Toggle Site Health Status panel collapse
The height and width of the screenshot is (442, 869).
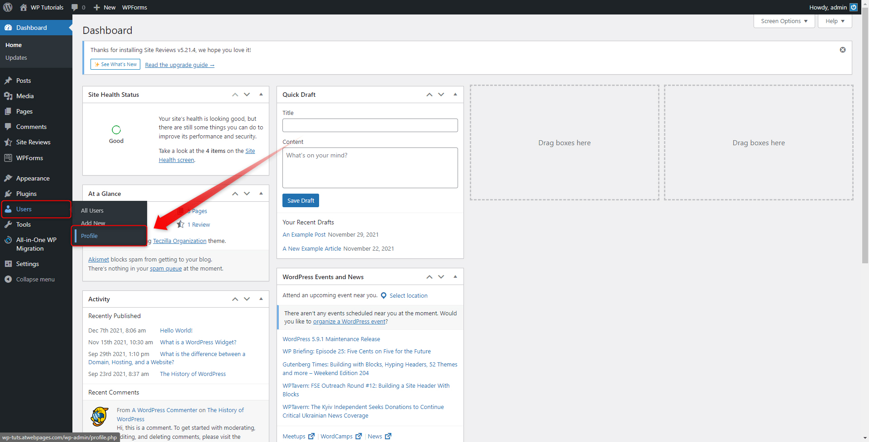click(x=261, y=95)
